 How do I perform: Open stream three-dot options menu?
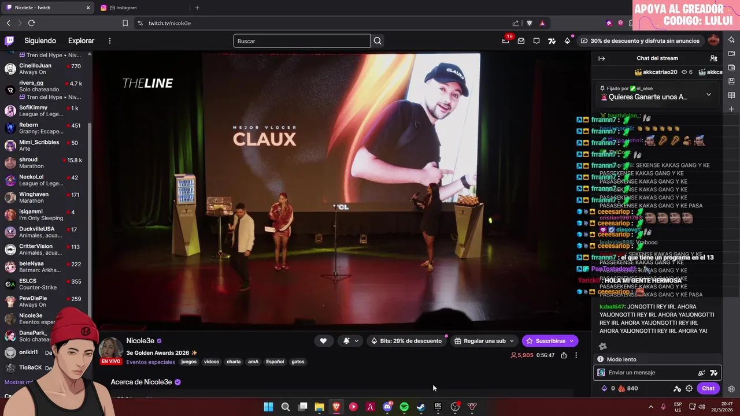click(576, 355)
